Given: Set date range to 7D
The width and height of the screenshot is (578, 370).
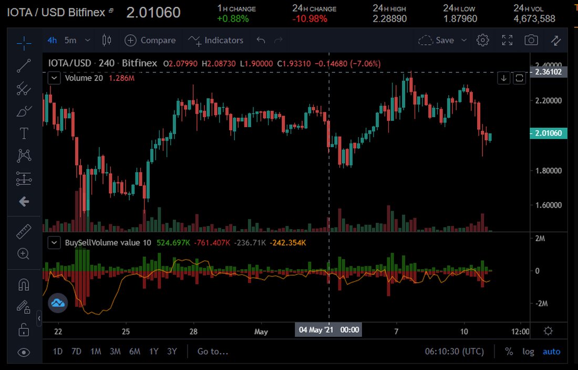Looking at the screenshot, I should 76,352.
